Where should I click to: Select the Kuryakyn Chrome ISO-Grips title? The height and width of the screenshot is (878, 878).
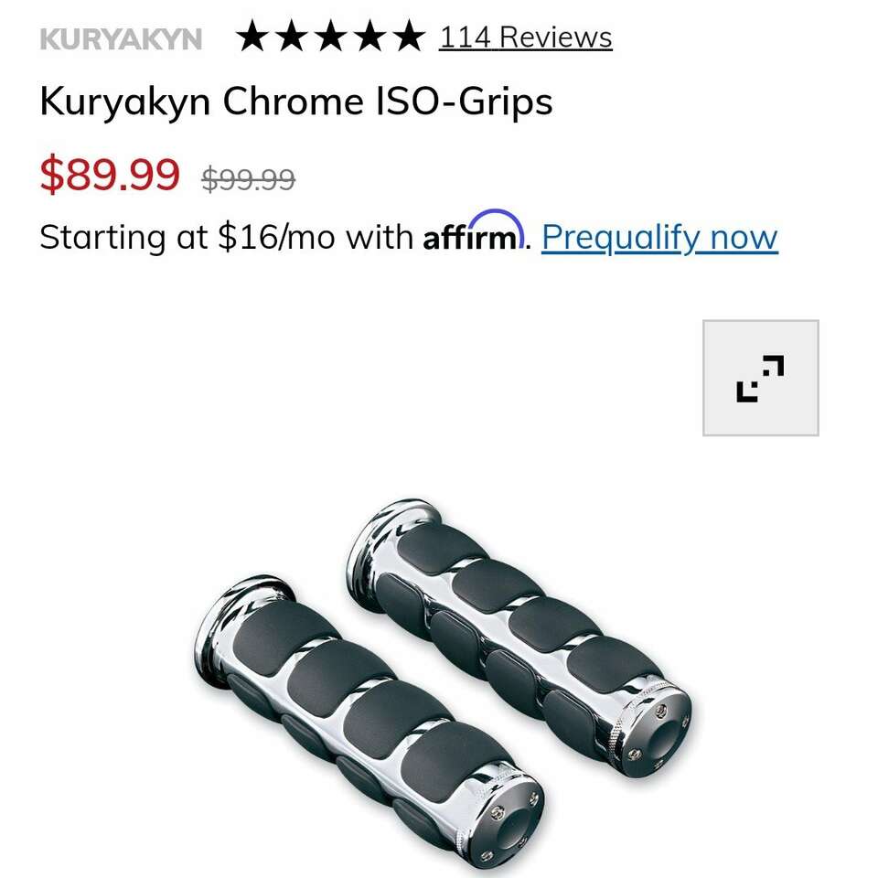pyautogui.click(x=296, y=102)
